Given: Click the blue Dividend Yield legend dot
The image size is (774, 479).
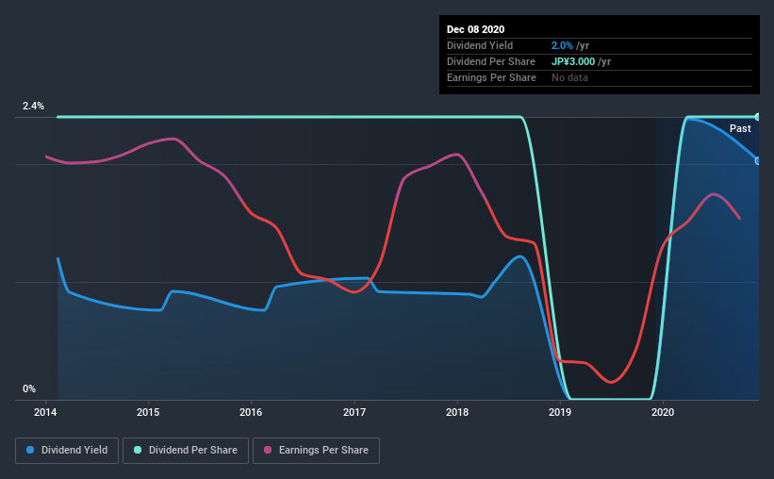Looking at the screenshot, I should click(x=31, y=451).
